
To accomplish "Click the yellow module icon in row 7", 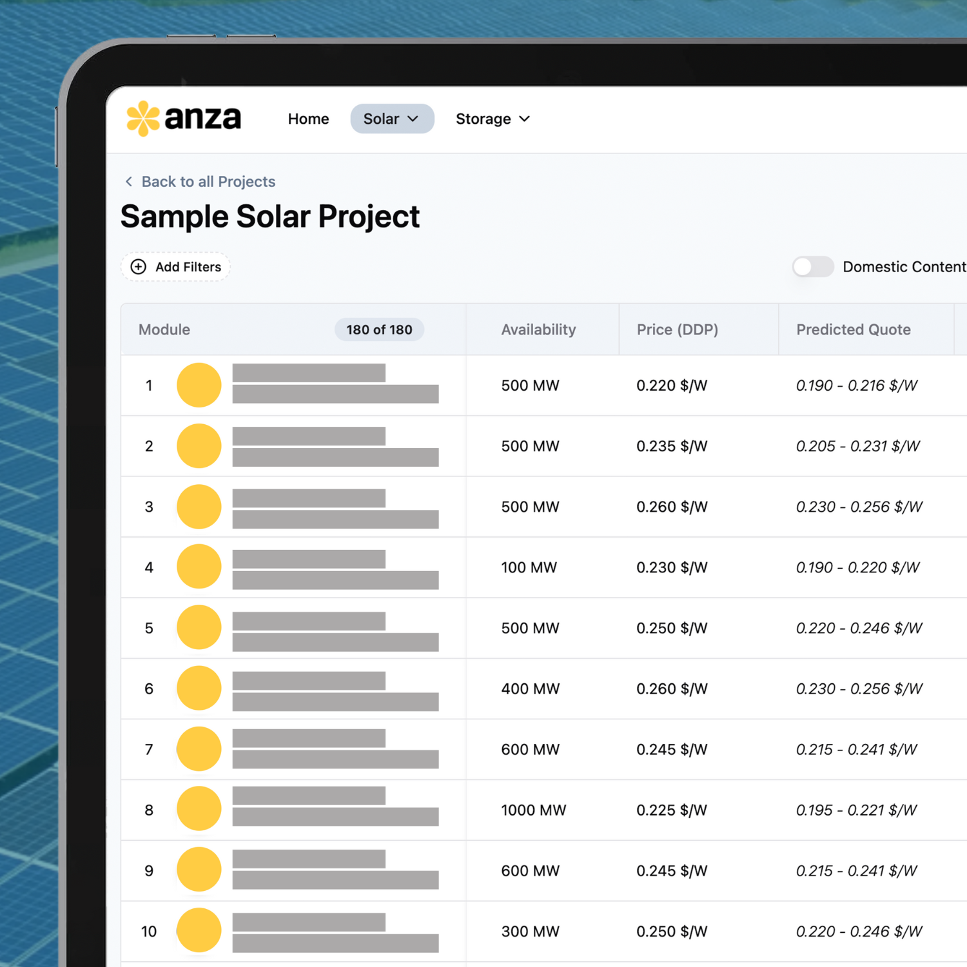I will point(199,748).
